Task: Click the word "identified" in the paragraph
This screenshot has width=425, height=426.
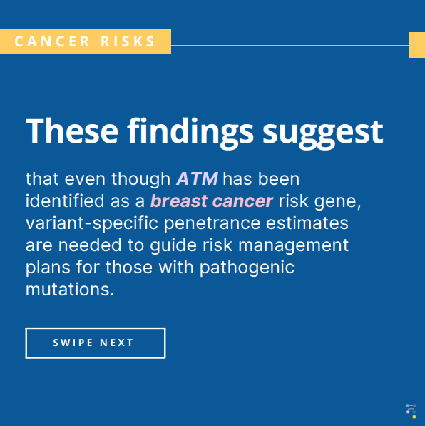Action: (x=65, y=201)
